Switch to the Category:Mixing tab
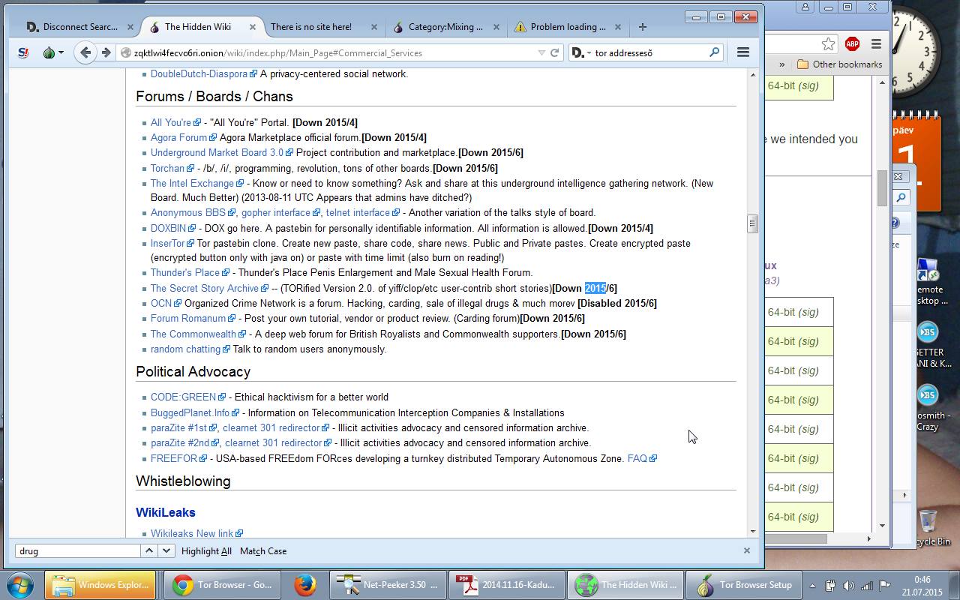 445,27
